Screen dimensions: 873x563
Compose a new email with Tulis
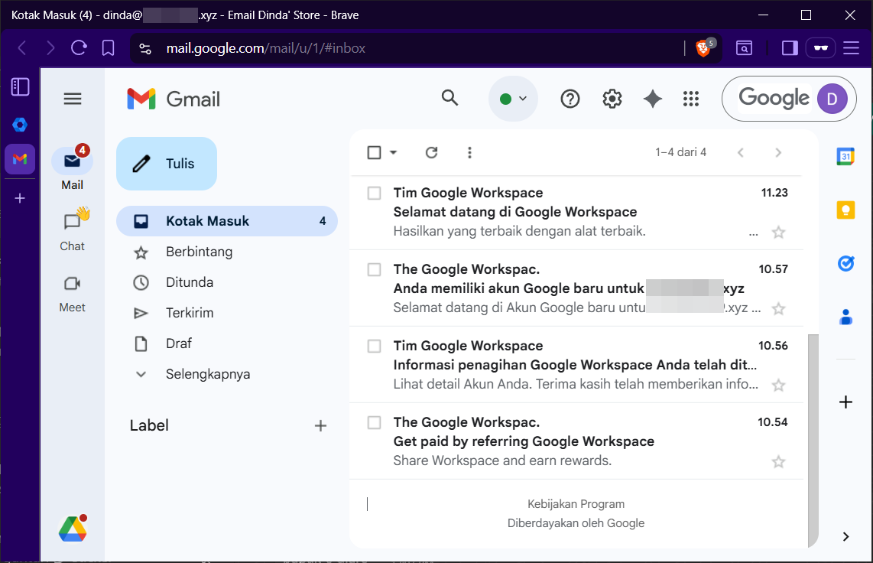167,164
